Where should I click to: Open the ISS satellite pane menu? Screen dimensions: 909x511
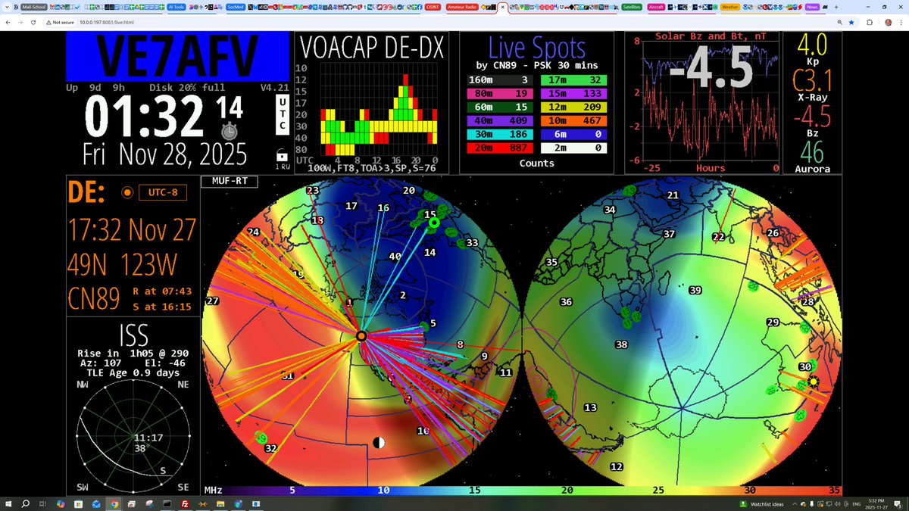click(x=133, y=335)
